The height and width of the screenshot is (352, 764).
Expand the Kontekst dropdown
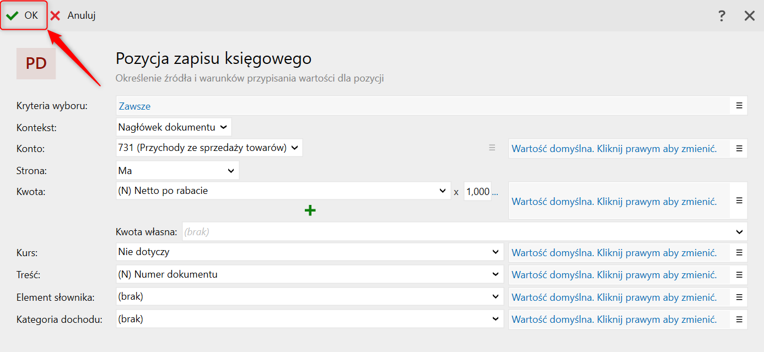point(174,127)
